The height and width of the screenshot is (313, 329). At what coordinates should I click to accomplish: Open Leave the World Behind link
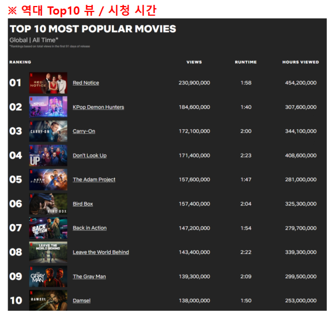coord(101,252)
